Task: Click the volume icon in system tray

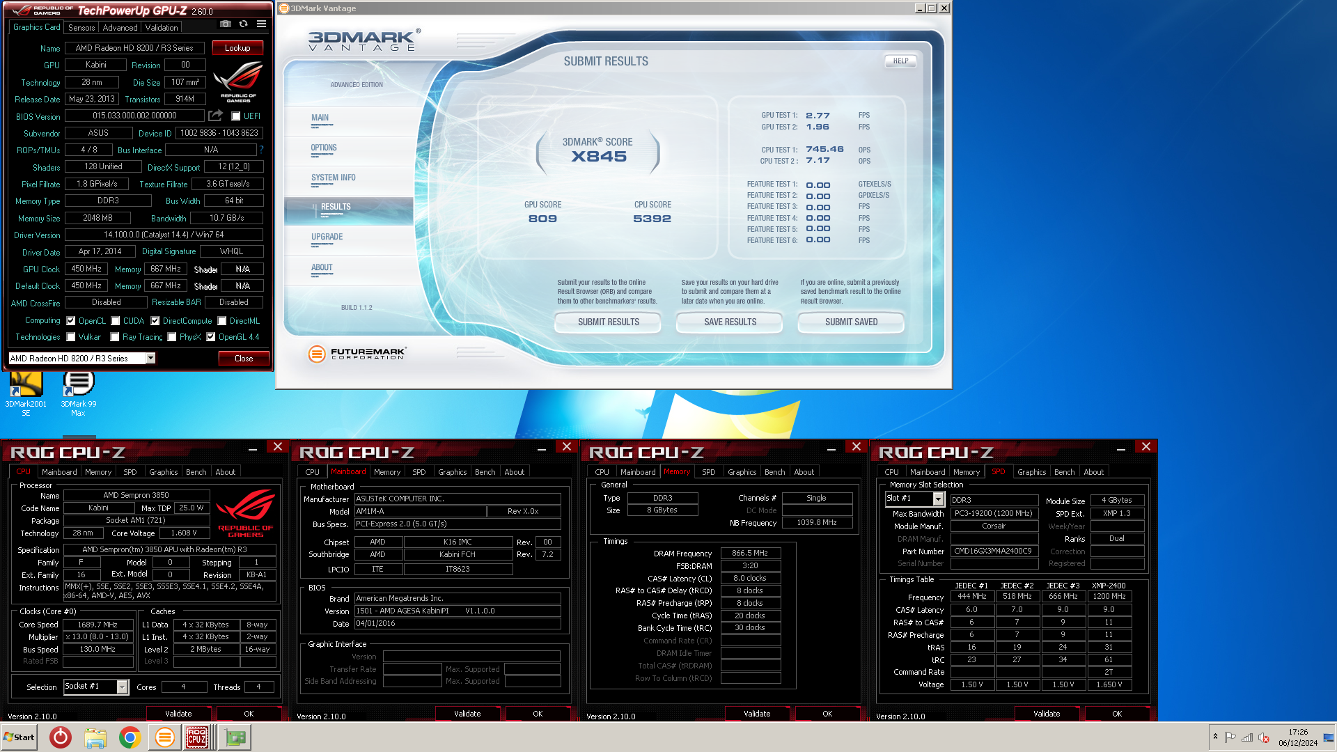Action: [x=1264, y=737]
